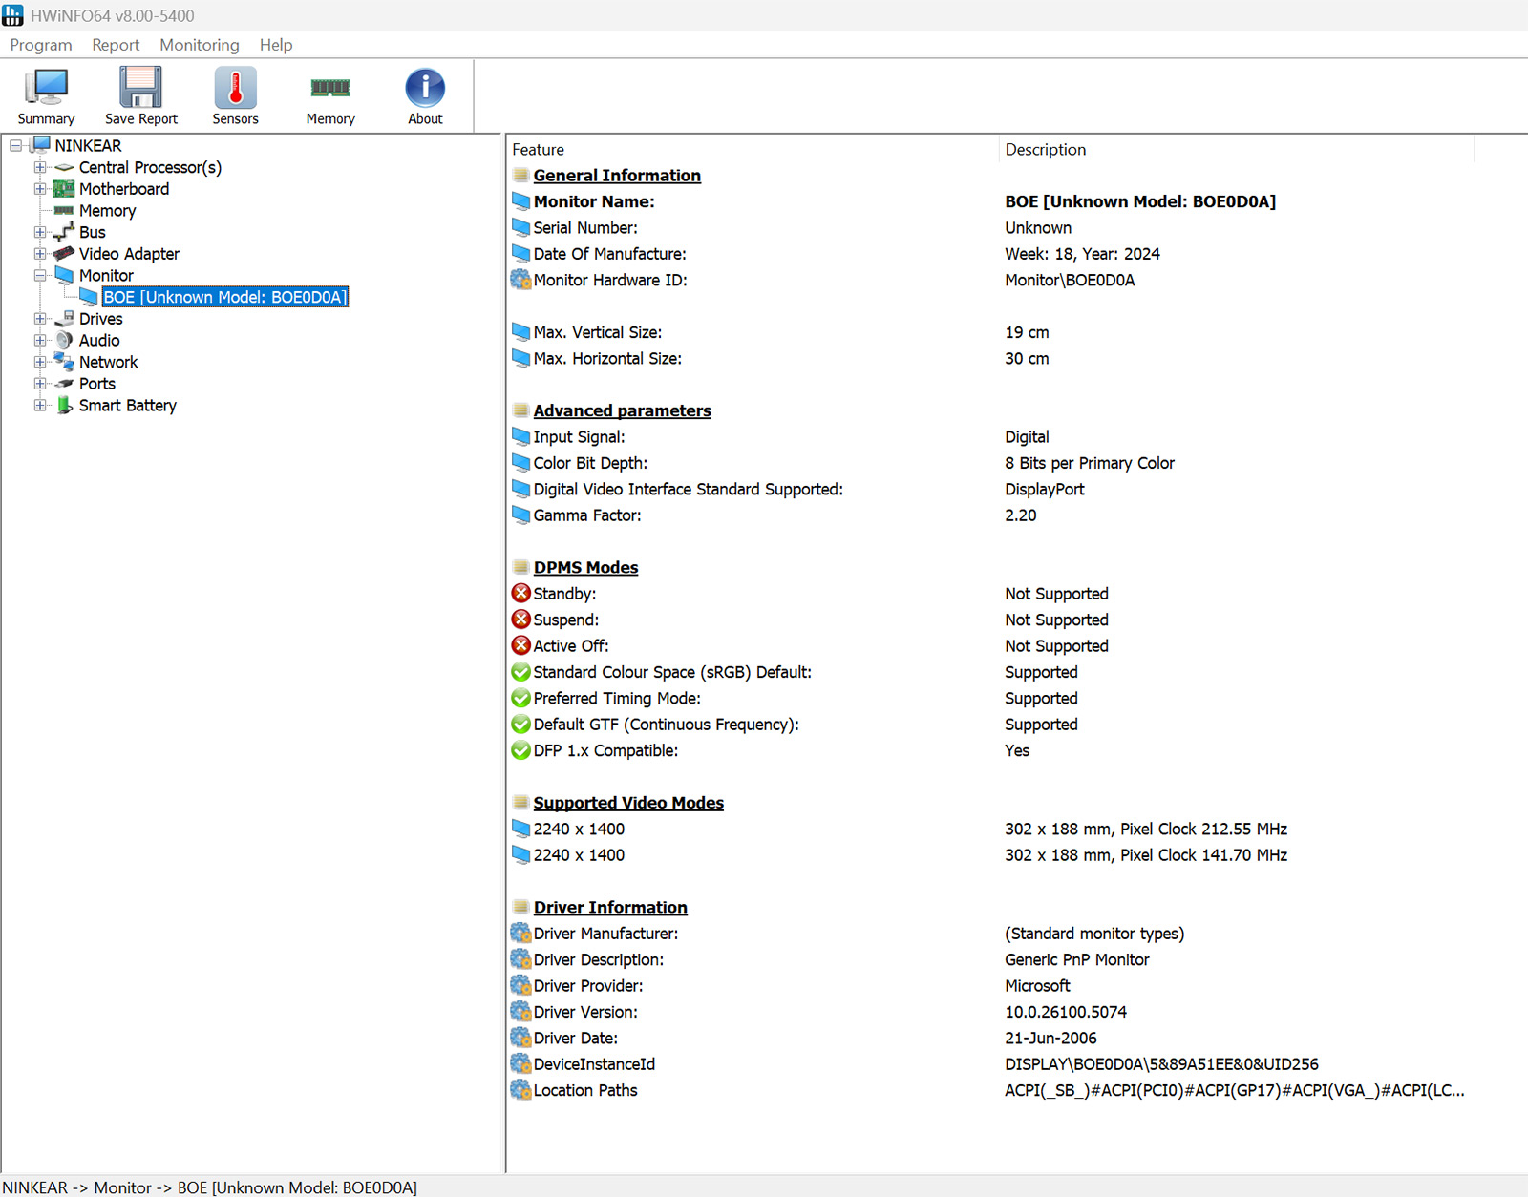Open the Report menu

[x=116, y=45]
